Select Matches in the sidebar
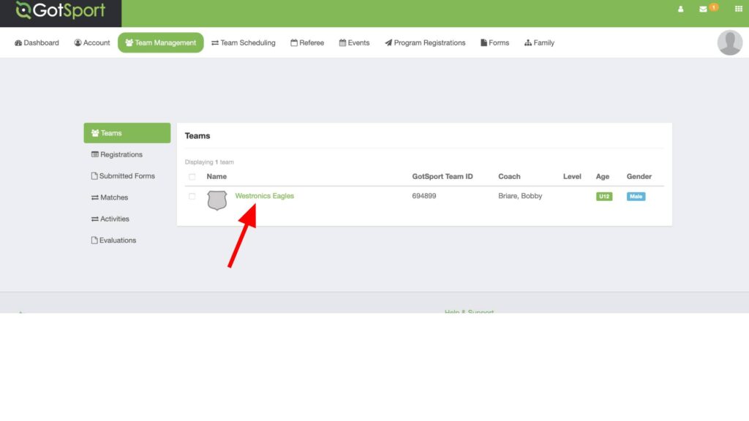This screenshot has width=749, height=421. click(x=113, y=197)
